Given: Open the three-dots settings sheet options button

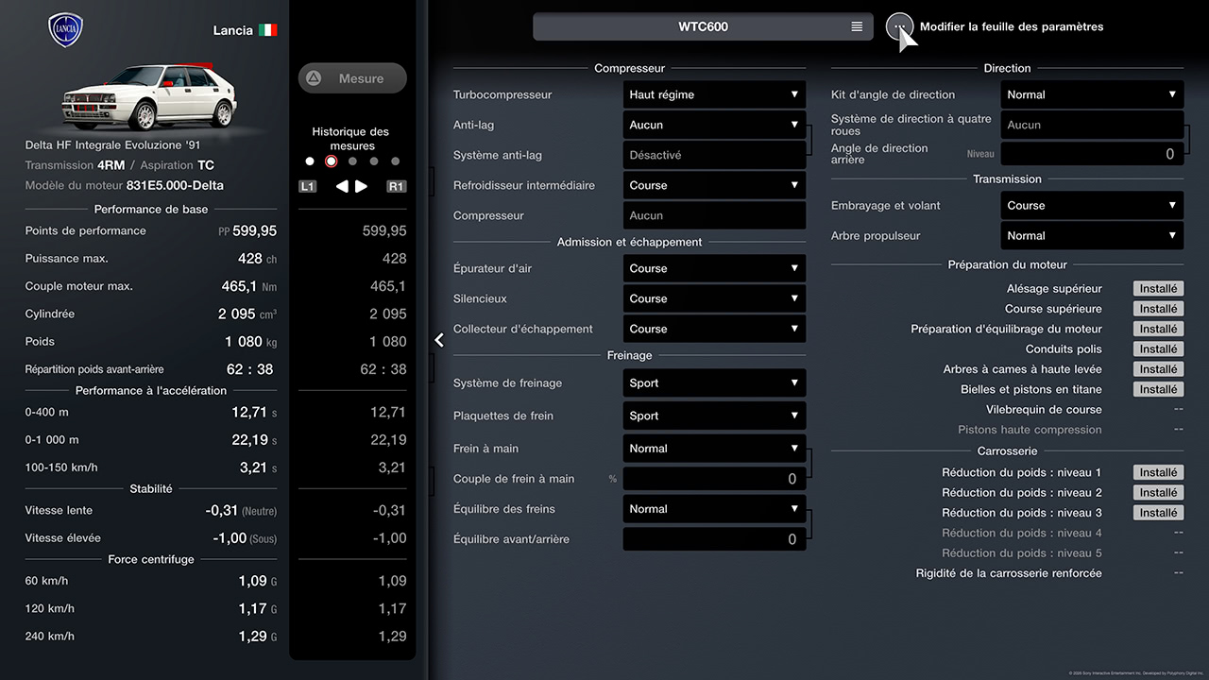Looking at the screenshot, I should 899,27.
